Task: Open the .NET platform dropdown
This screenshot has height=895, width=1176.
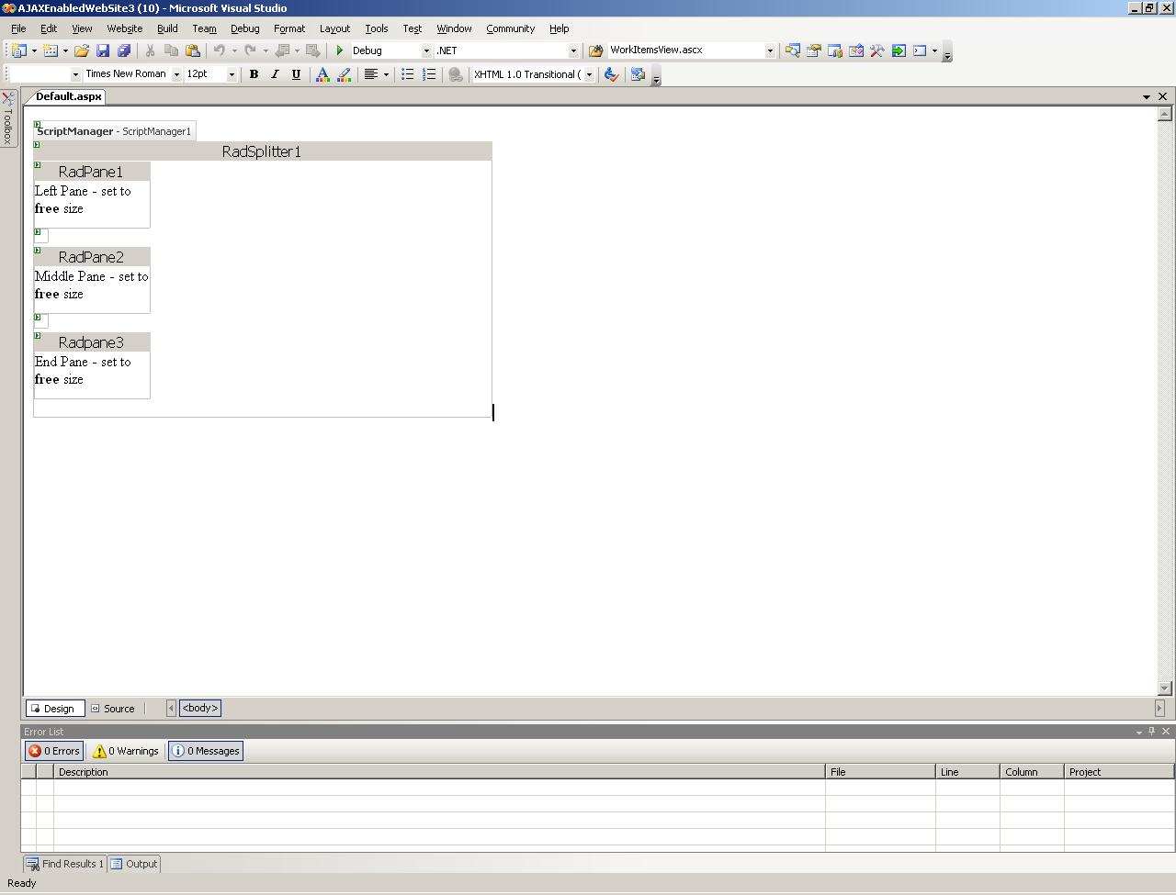Action: [x=573, y=50]
